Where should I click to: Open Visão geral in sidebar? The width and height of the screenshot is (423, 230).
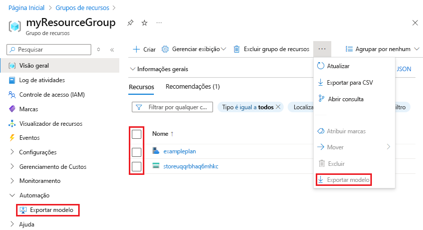[x=60, y=66]
